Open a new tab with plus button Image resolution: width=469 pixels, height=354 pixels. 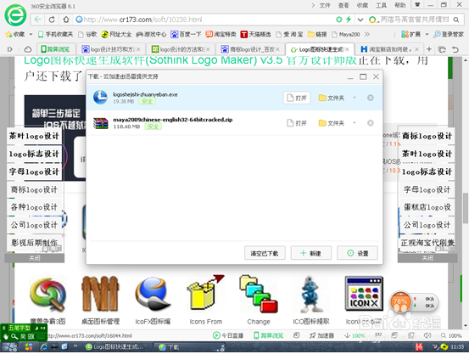(x=429, y=49)
